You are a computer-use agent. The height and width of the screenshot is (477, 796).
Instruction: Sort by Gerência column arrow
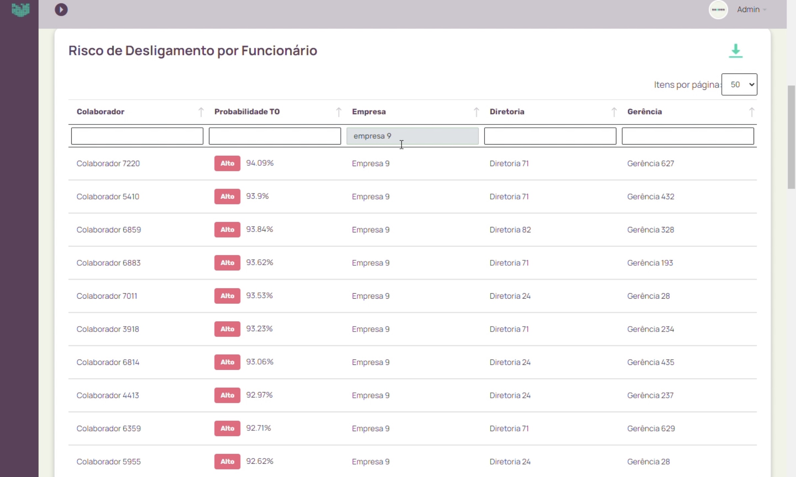click(x=751, y=112)
